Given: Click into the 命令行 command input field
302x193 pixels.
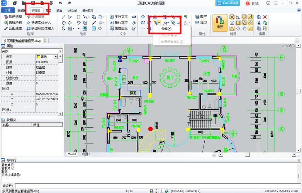Looking at the screenshot, I should click(x=157, y=186).
